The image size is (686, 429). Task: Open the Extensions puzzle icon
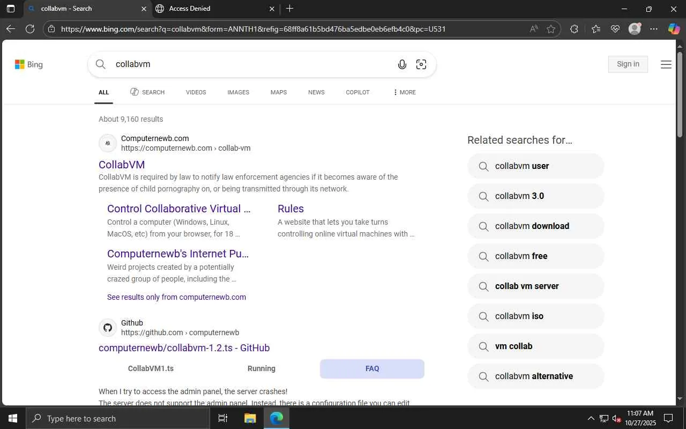pyautogui.click(x=574, y=29)
